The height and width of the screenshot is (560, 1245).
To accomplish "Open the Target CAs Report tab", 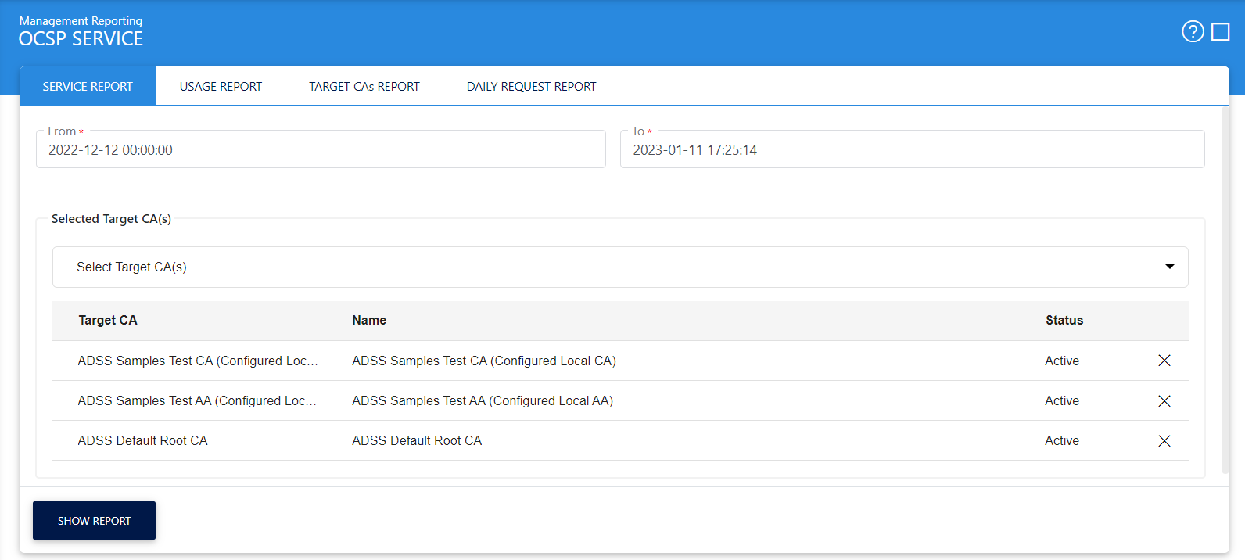I will click(364, 87).
